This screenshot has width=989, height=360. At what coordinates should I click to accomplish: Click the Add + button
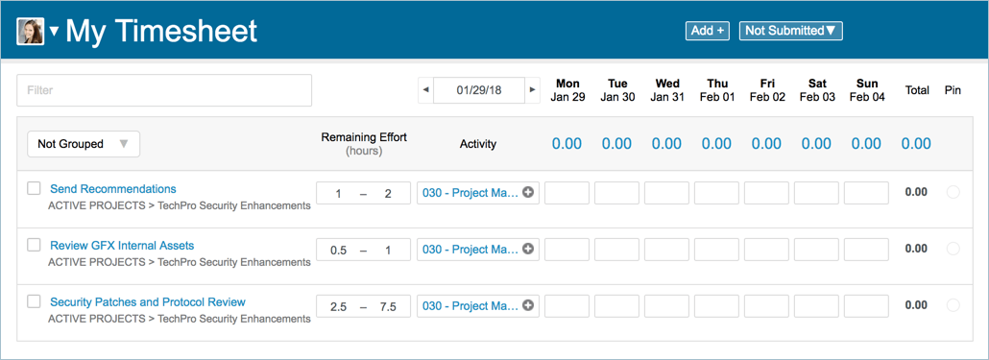pos(708,31)
